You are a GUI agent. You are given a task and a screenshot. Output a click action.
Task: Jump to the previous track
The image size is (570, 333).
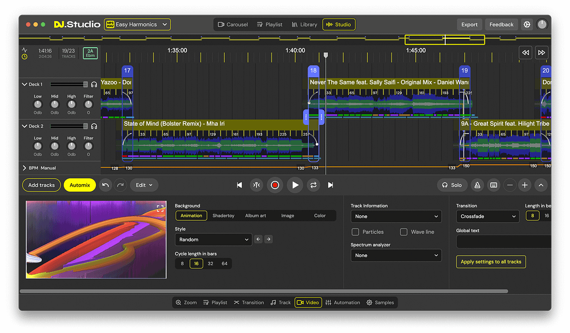point(239,185)
